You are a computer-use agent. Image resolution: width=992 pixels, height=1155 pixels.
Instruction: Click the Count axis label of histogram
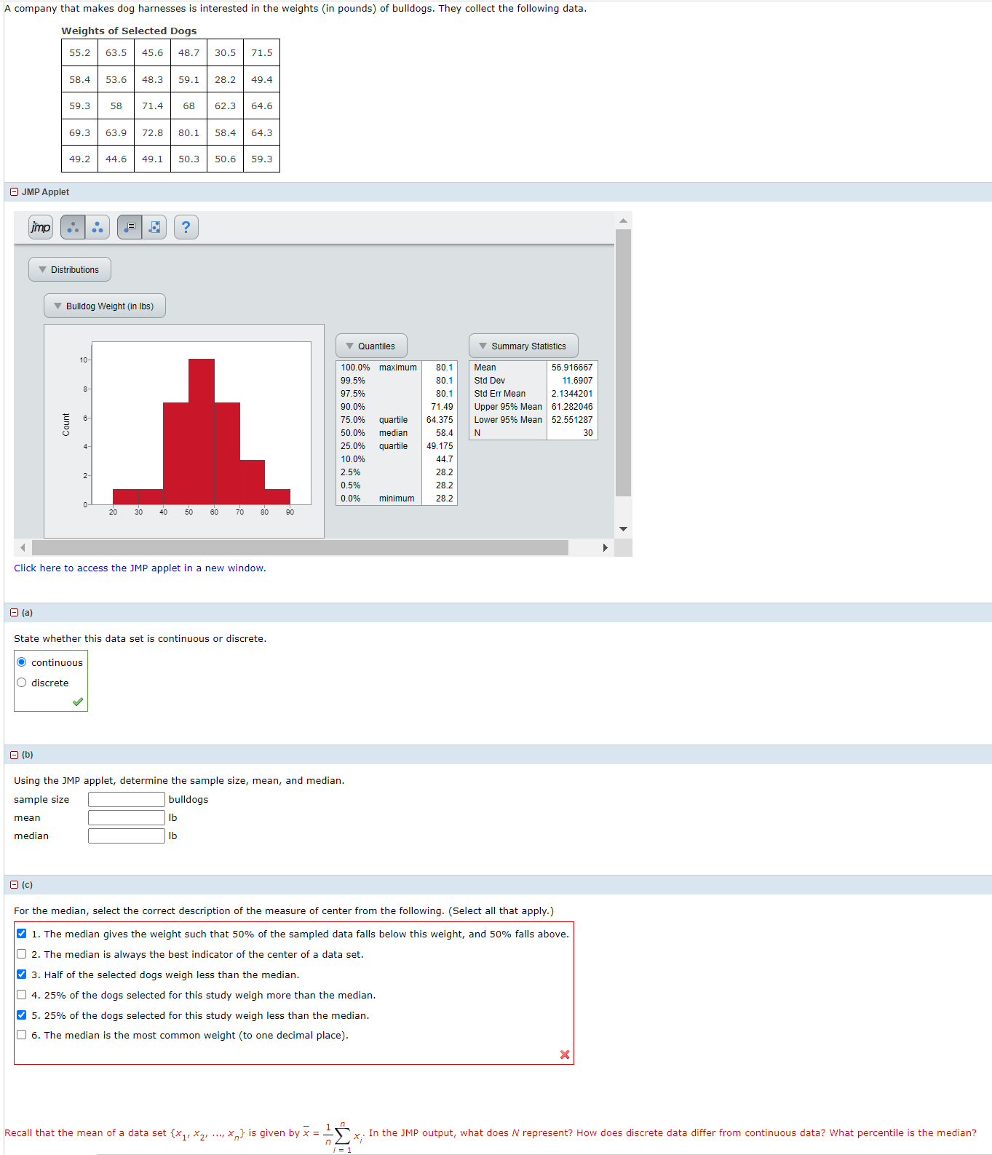(x=66, y=425)
